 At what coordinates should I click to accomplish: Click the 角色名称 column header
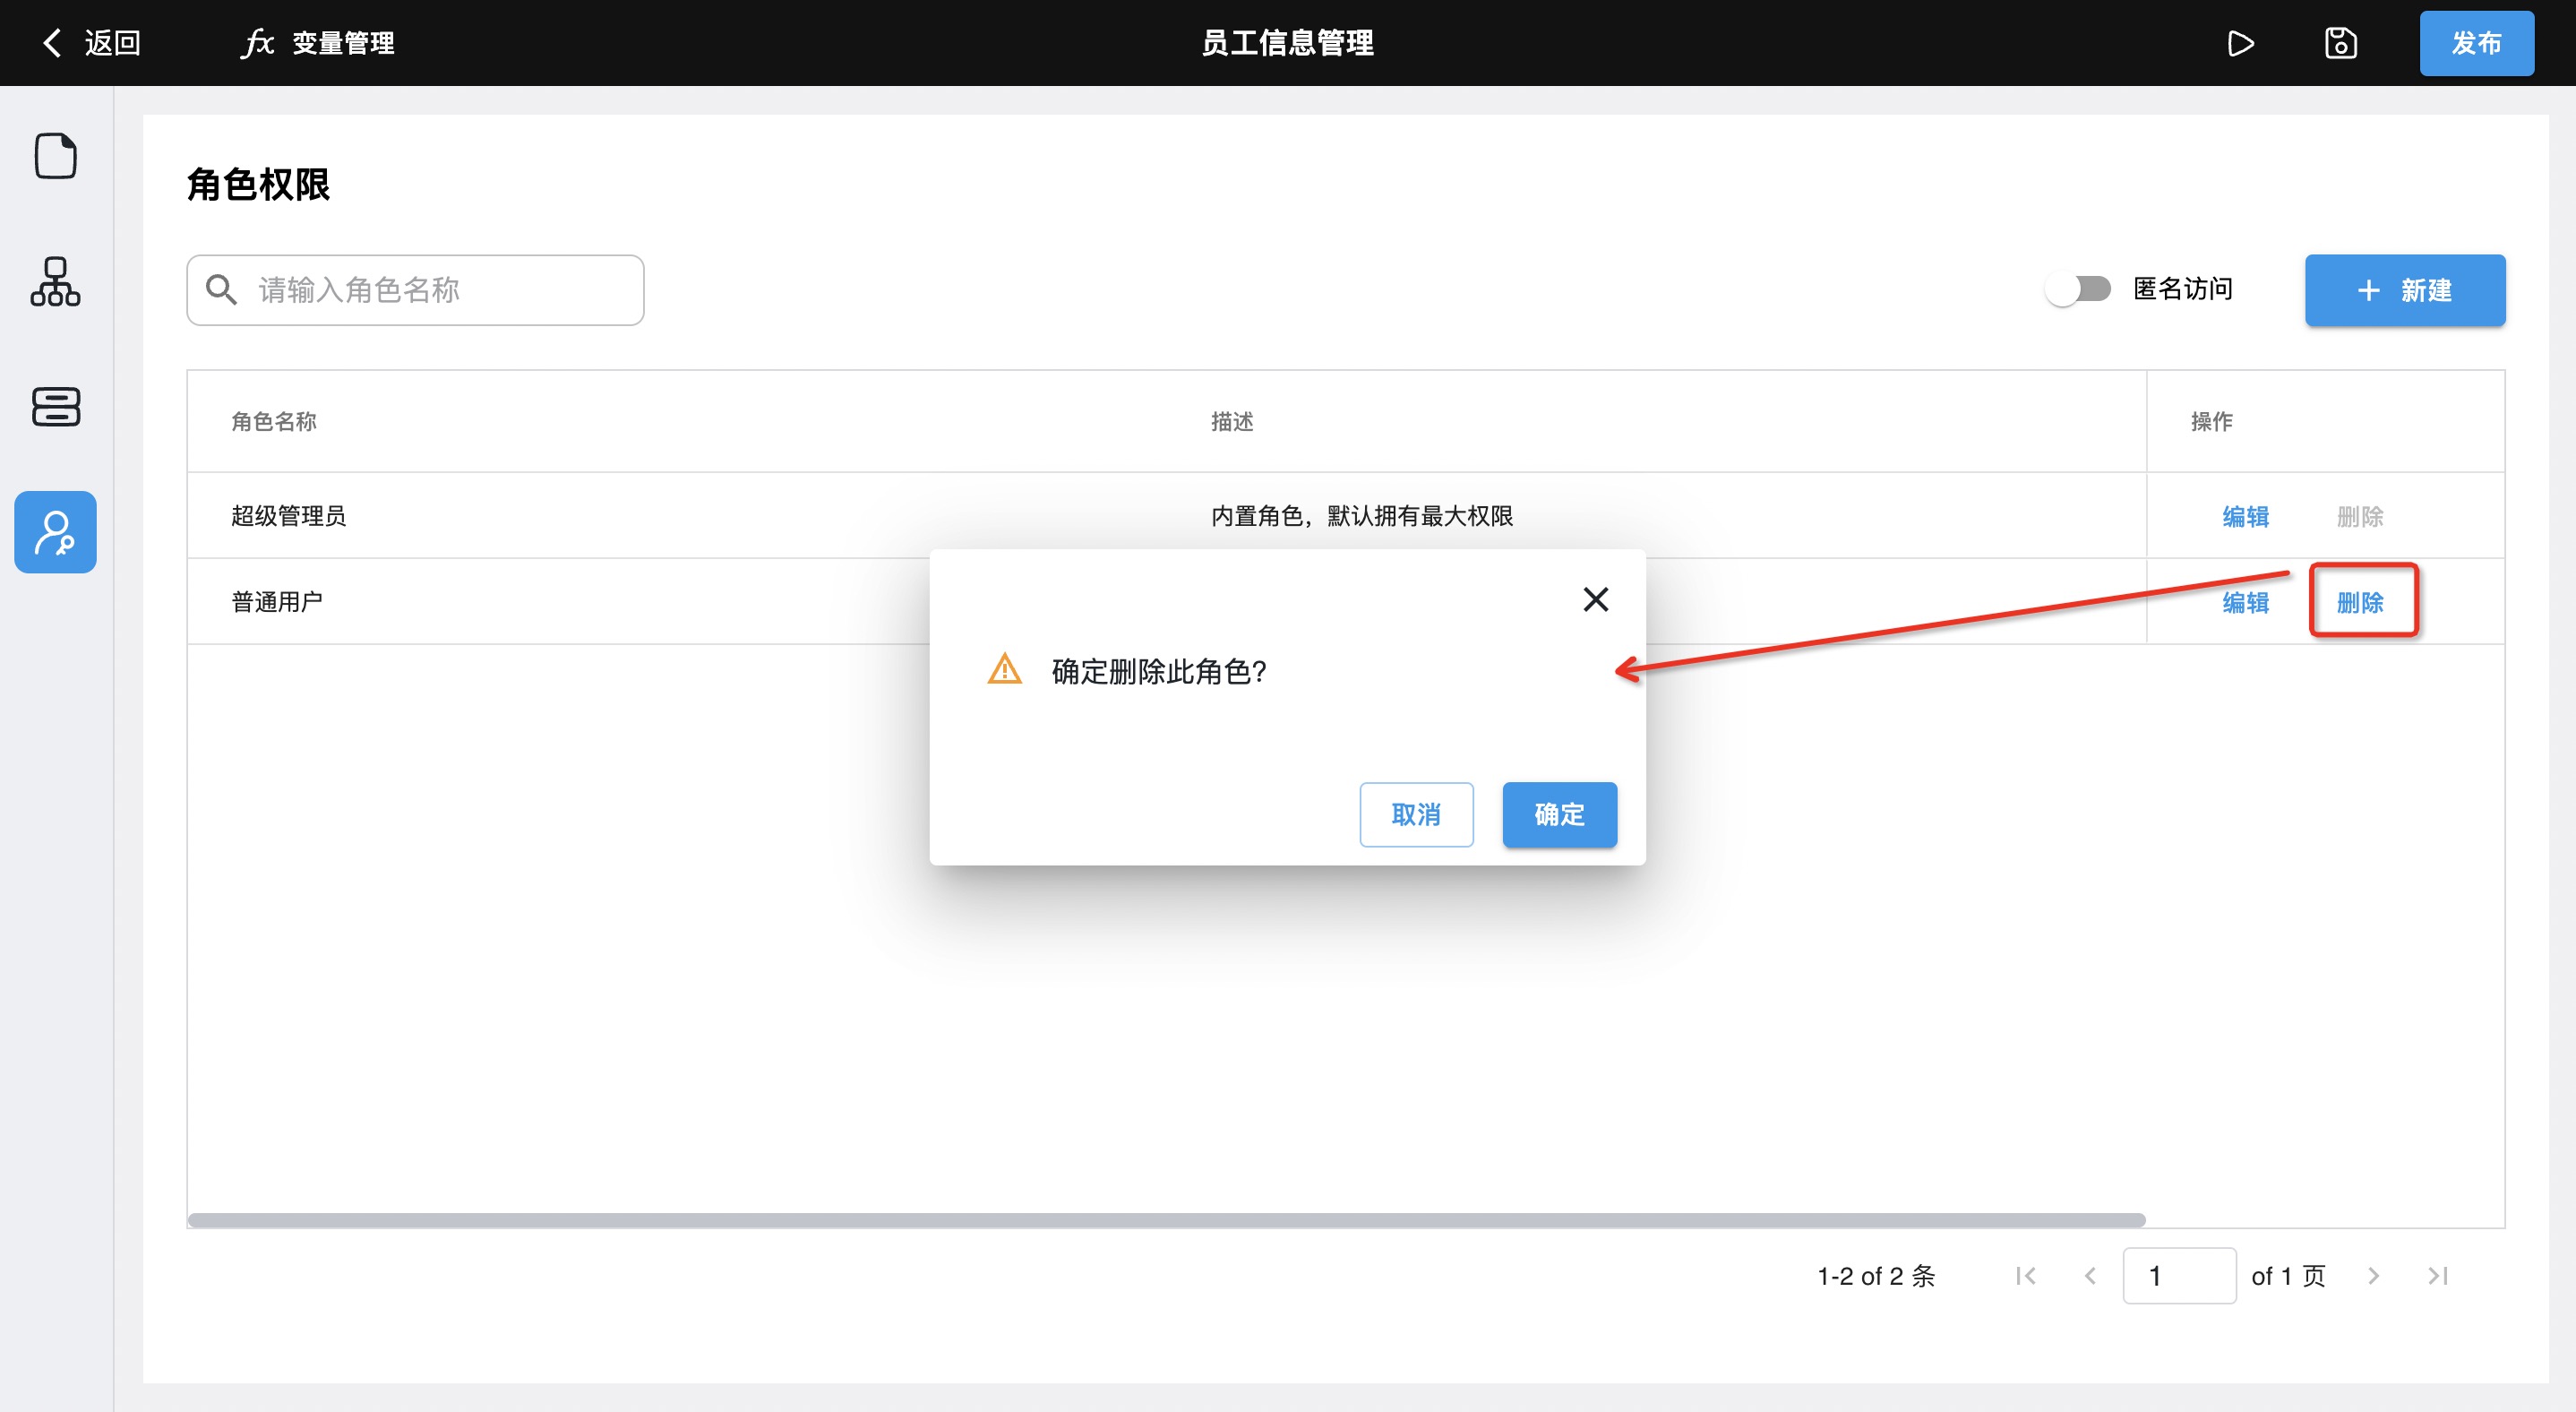(273, 421)
